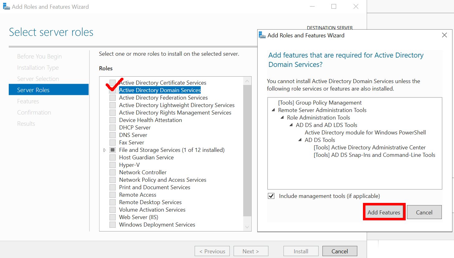The width and height of the screenshot is (454, 258).
Task: Check the Web Server (IIS) role
Action: pyautogui.click(x=113, y=217)
